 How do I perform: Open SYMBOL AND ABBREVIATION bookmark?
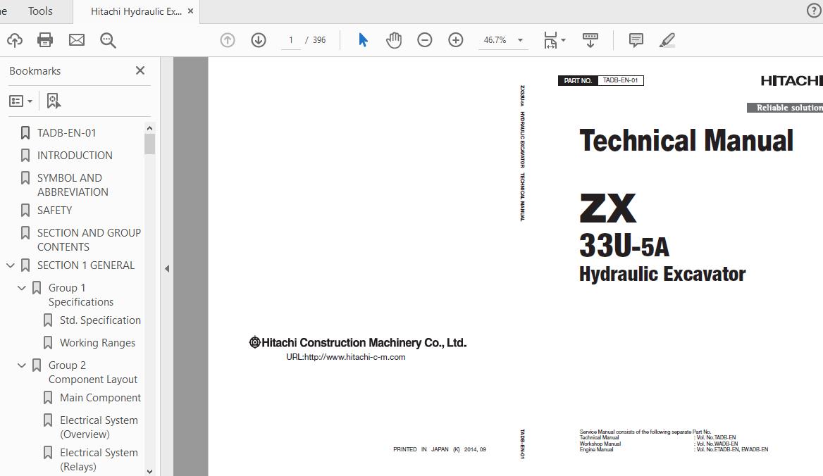73,185
